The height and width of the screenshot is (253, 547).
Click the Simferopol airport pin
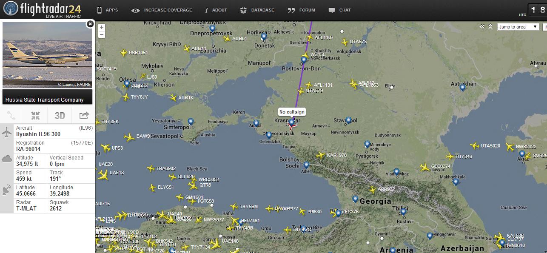click(191, 122)
